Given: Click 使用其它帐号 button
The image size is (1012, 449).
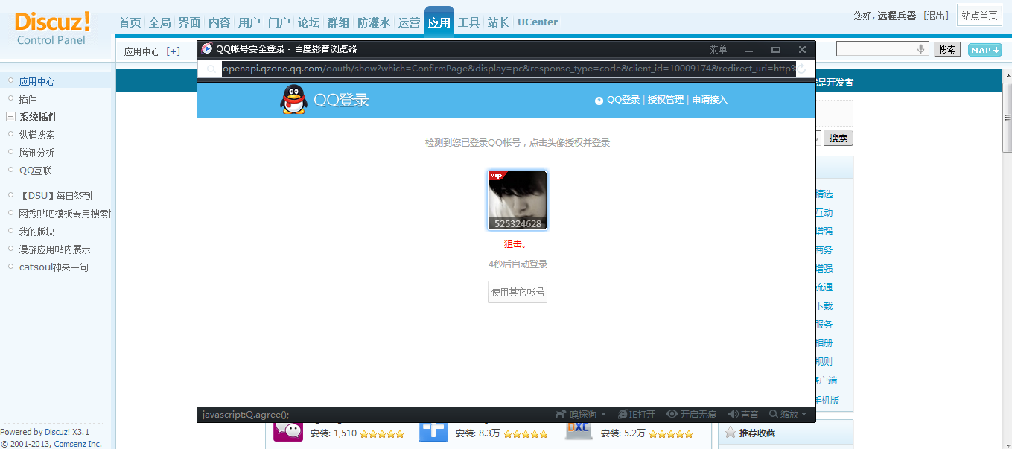Looking at the screenshot, I should 518,292.
